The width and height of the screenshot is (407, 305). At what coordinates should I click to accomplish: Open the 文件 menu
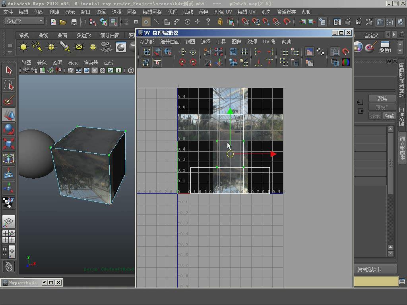tap(8, 12)
